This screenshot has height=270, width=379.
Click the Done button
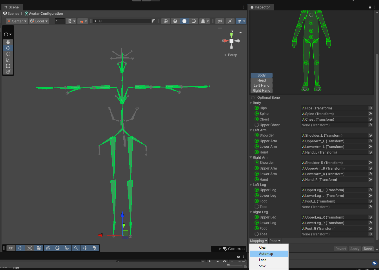point(368,249)
